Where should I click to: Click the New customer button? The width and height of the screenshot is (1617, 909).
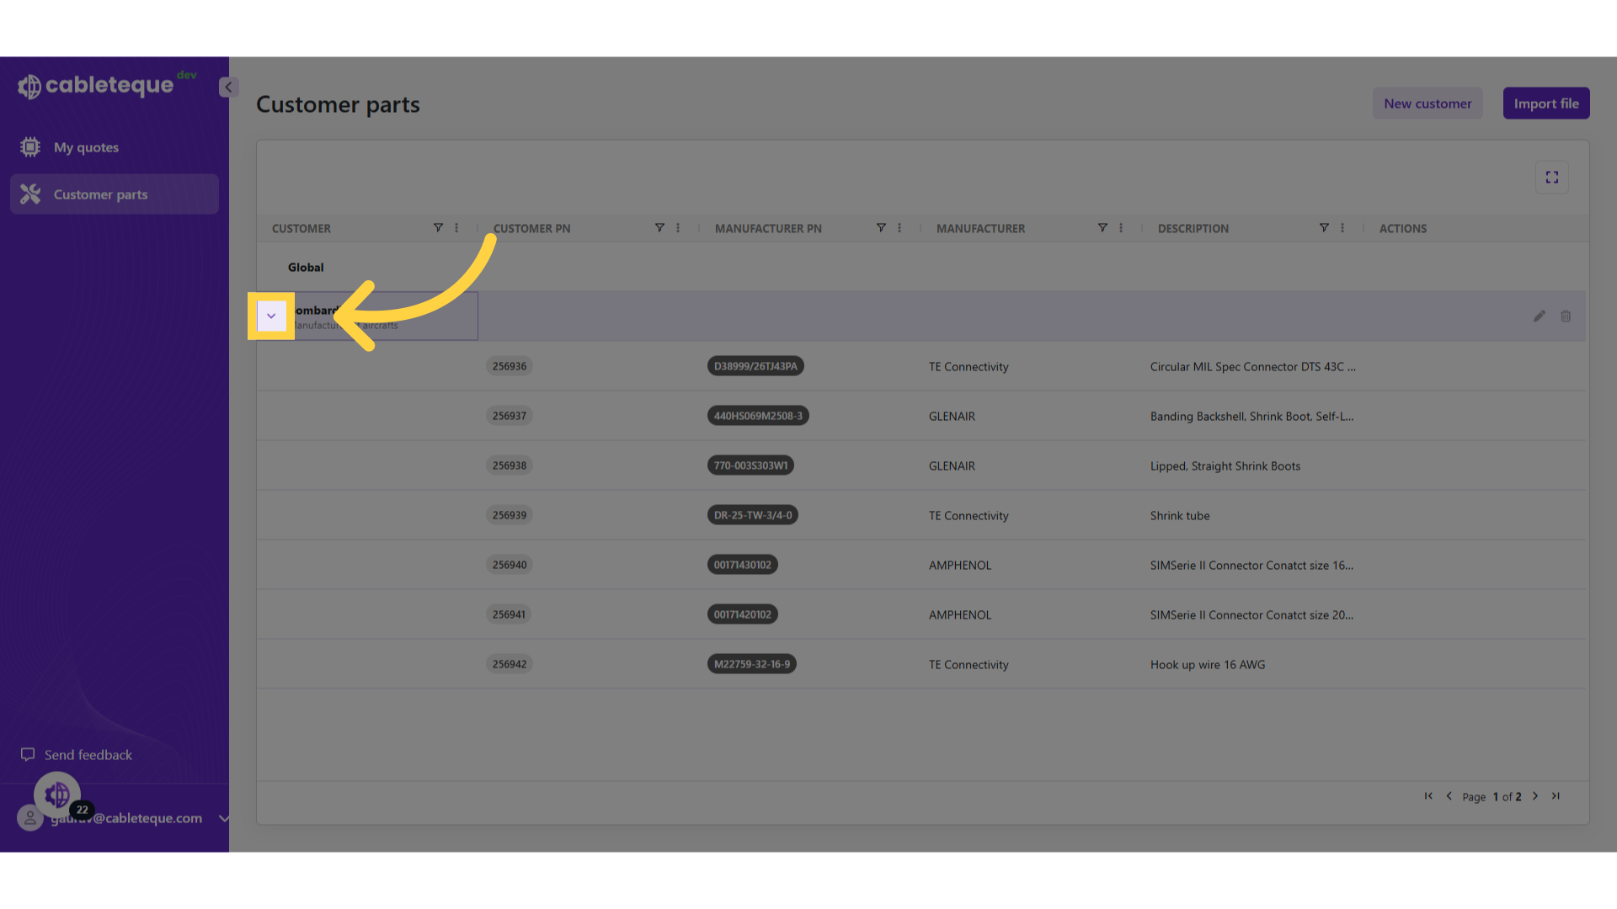pos(1428,104)
